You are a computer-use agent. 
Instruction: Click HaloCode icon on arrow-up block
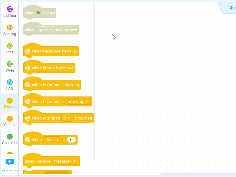pyautogui.click(x=28, y=101)
